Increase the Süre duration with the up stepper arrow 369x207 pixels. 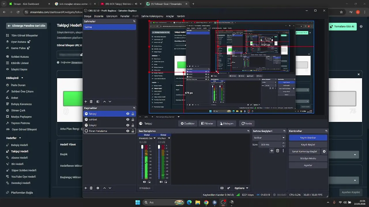pos(283,143)
